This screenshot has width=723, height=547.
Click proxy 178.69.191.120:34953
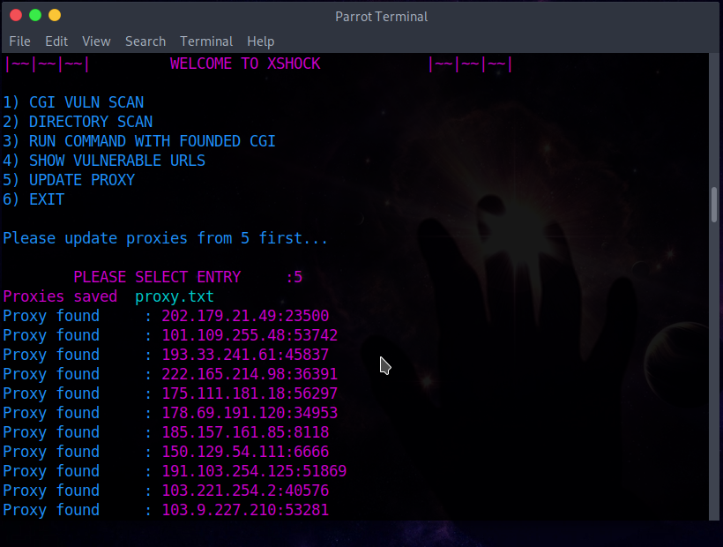250,413
